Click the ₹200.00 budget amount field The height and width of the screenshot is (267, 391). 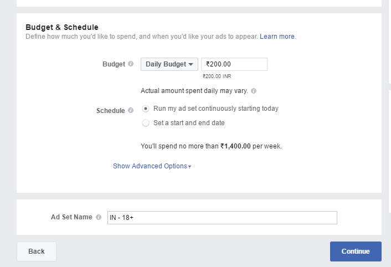point(234,64)
